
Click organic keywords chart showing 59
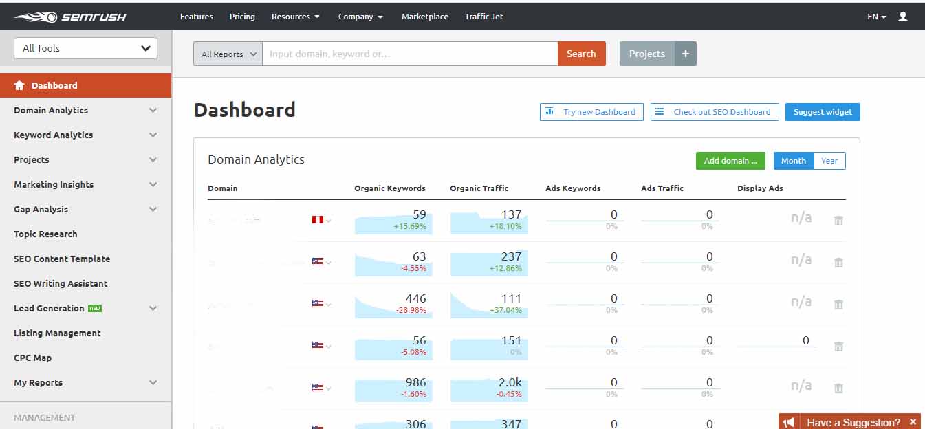(394, 222)
